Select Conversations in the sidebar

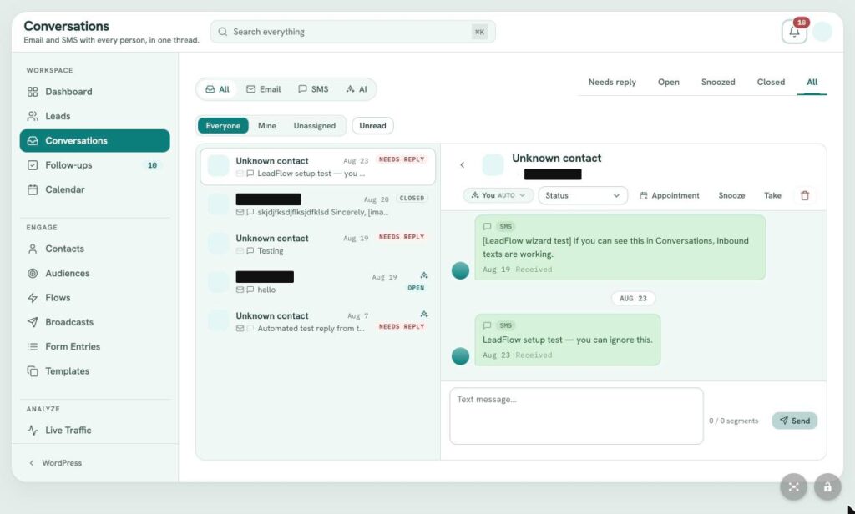[94, 141]
